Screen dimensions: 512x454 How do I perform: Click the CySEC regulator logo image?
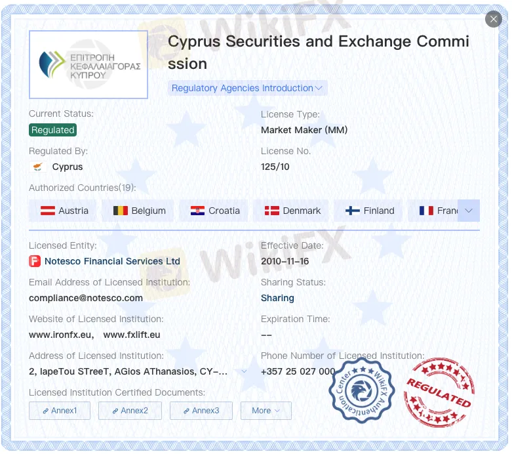(89, 64)
